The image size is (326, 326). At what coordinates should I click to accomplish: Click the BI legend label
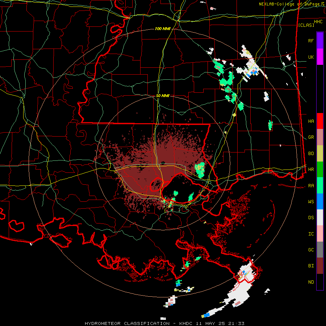coord(311,266)
